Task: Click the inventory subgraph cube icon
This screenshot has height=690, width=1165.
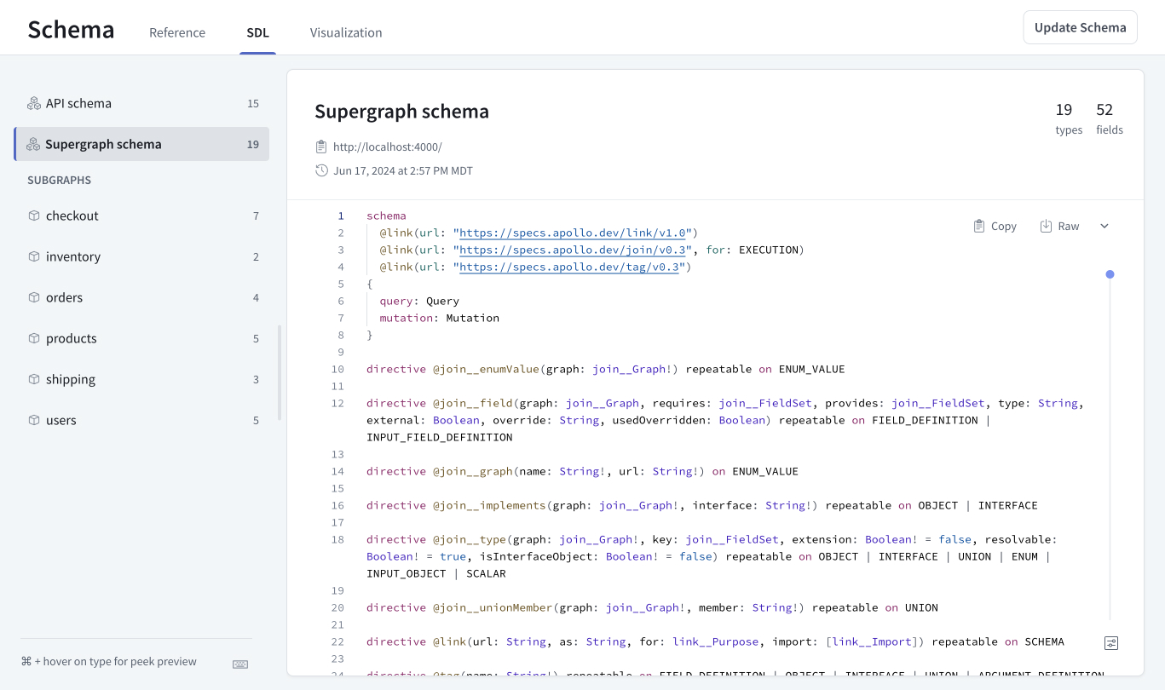Action: click(34, 256)
